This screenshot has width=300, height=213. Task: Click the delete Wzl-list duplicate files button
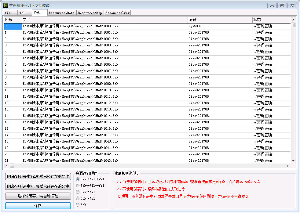pos(38,186)
